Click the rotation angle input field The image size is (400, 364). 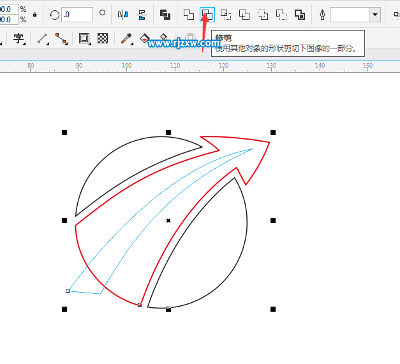click(x=77, y=14)
